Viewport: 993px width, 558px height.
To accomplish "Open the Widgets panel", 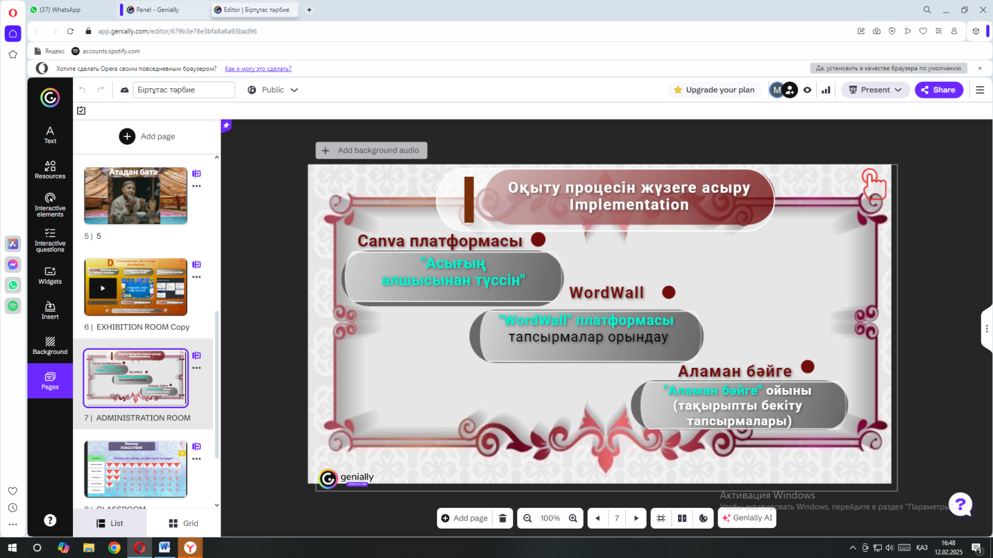I will coord(50,275).
